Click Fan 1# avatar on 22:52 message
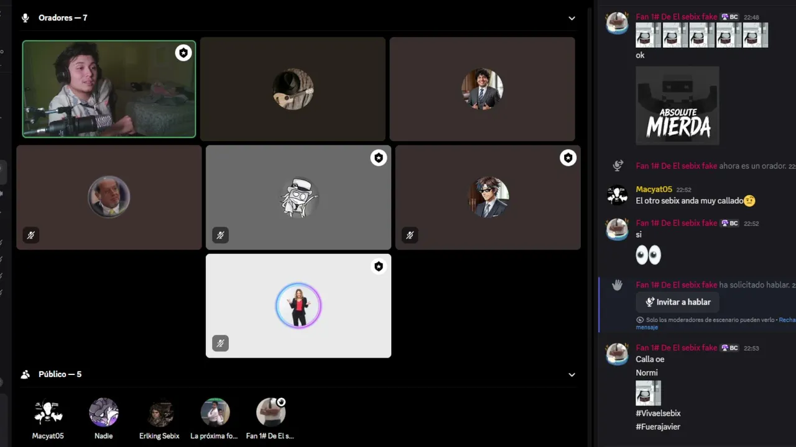The width and height of the screenshot is (796, 447). (617, 229)
